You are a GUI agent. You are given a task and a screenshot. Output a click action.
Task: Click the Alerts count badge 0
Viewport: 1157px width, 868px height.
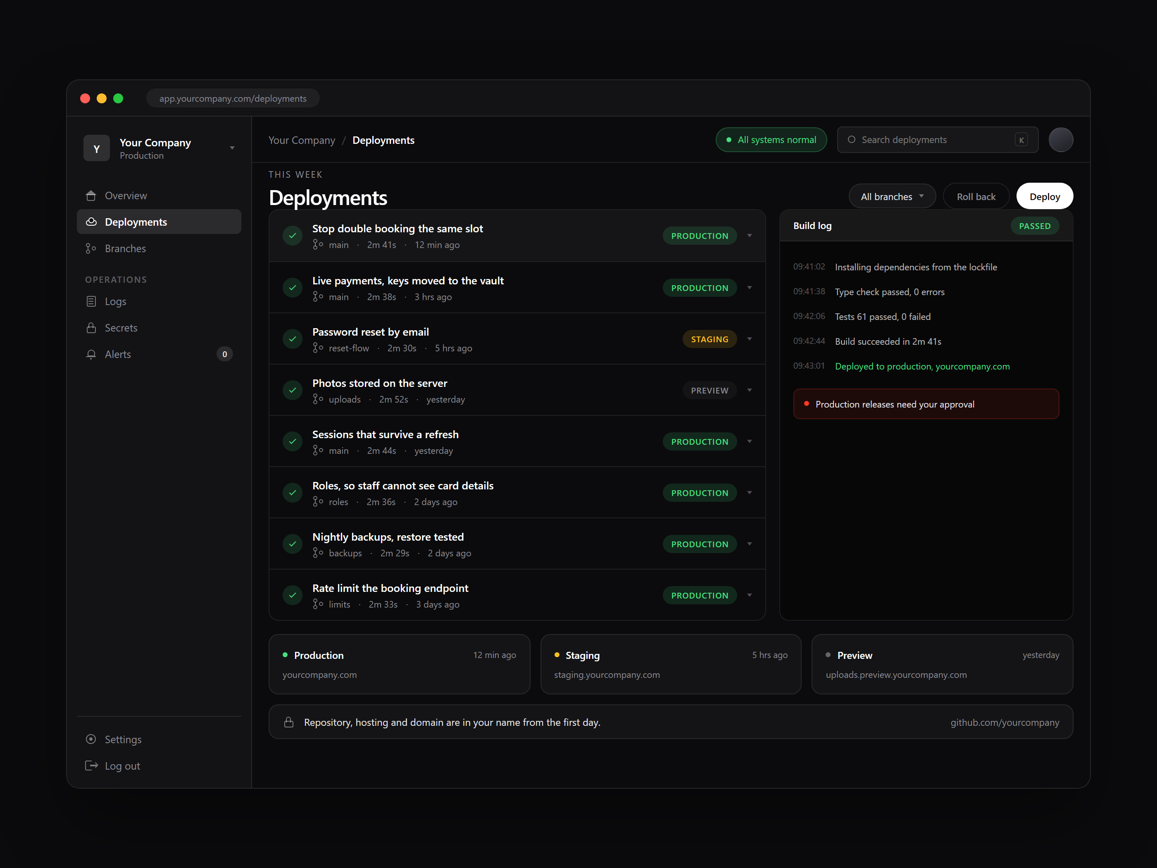(x=224, y=354)
